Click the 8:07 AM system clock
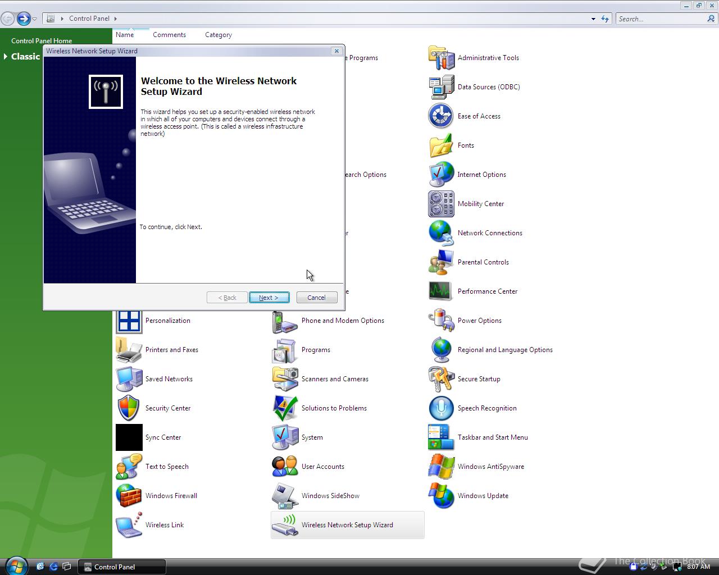Screen dimensions: 719x575 click(x=699, y=567)
